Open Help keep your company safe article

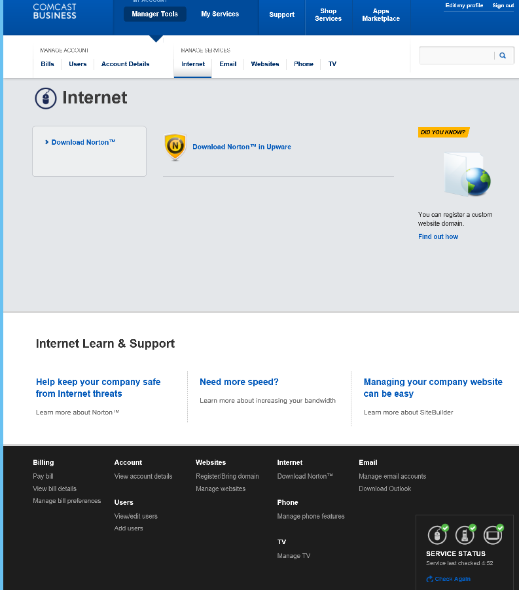tap(98, 388)
